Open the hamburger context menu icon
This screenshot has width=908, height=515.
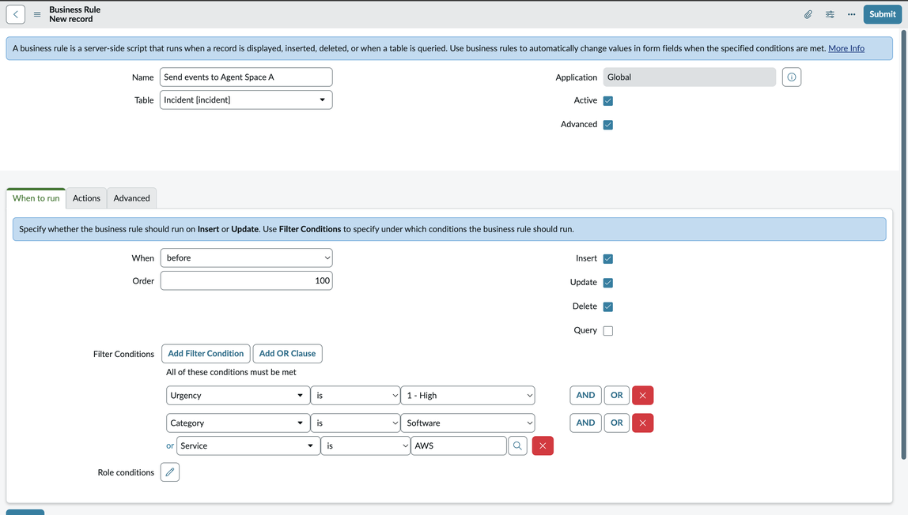pyautogui.click(x=37, y=14)
